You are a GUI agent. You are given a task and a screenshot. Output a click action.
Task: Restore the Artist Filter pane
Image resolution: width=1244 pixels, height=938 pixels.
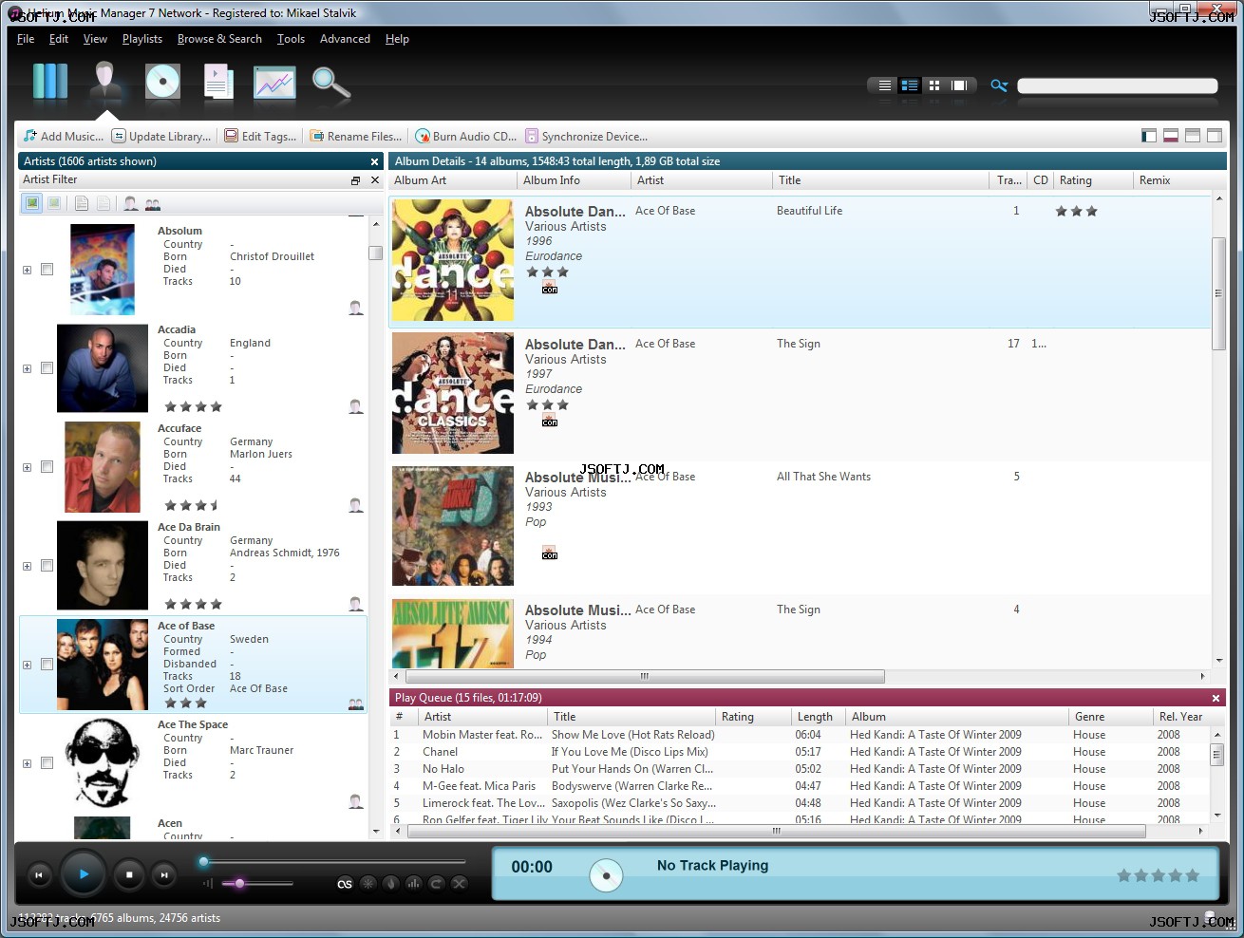tap(356, 180)
